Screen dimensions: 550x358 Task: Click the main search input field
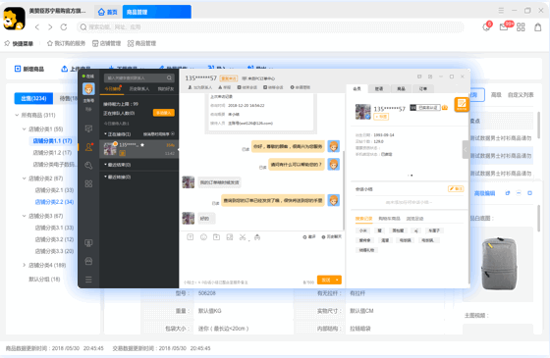(270, 27)
